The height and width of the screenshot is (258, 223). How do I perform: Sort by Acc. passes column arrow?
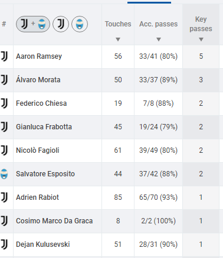(159, 39)
